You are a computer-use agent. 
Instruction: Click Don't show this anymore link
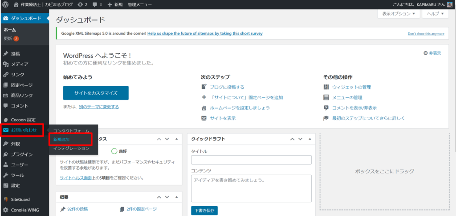tap(426, 34)
